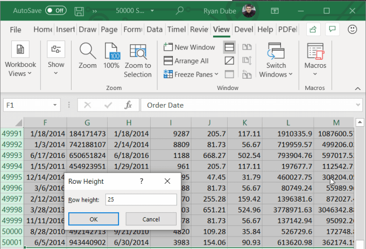Viewport: 366px width, 249px height.
Task: Click the Save icon in title bar
Action: (x=79, y=10)
